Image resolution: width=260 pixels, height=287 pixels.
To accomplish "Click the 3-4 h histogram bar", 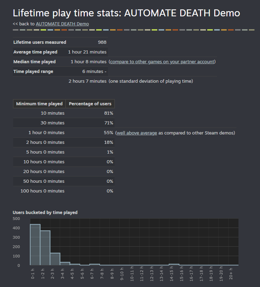I will point(65,264).
